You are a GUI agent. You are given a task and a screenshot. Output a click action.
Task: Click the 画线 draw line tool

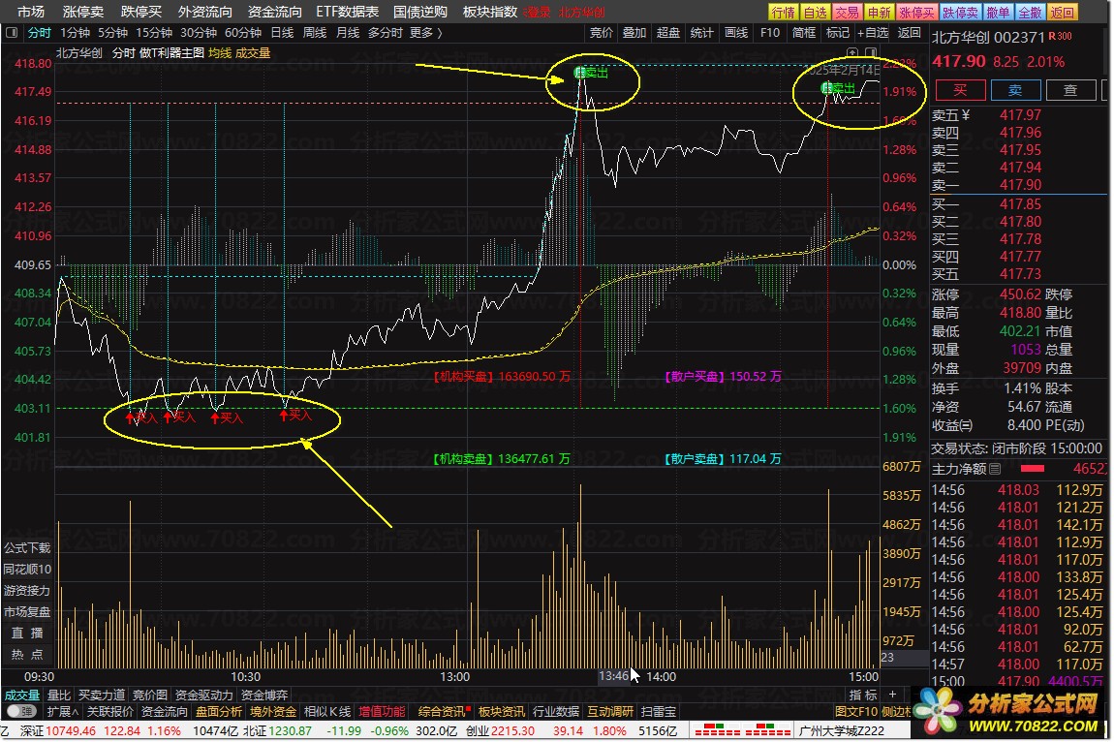[x=736, y=33]
